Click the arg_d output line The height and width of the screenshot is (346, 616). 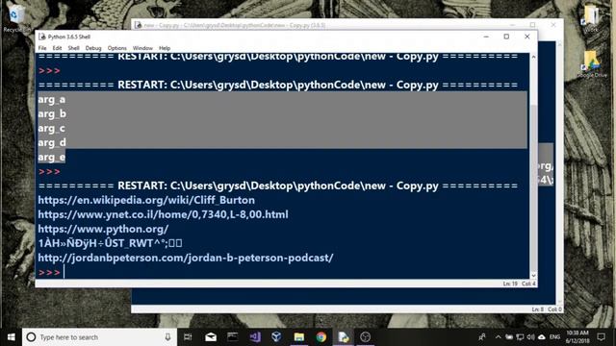coord(52,142)
